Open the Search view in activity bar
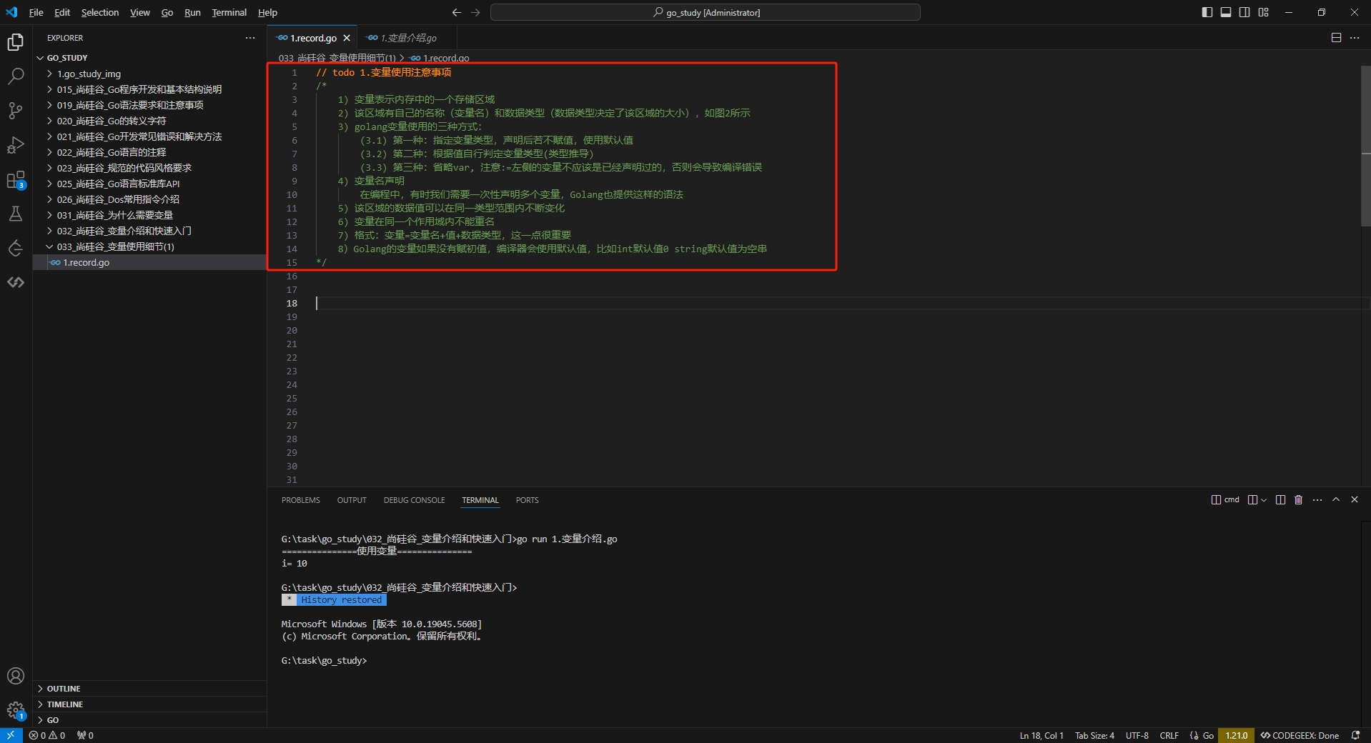This screenshot has height=743, width=1371. pyautogui.click(x=16, y=76)
